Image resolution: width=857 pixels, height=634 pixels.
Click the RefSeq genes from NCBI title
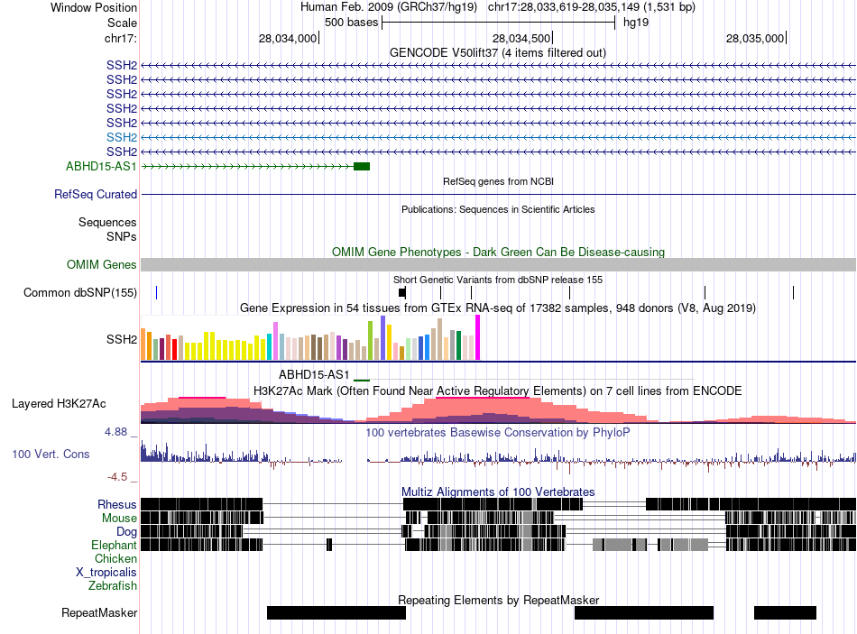499,181
